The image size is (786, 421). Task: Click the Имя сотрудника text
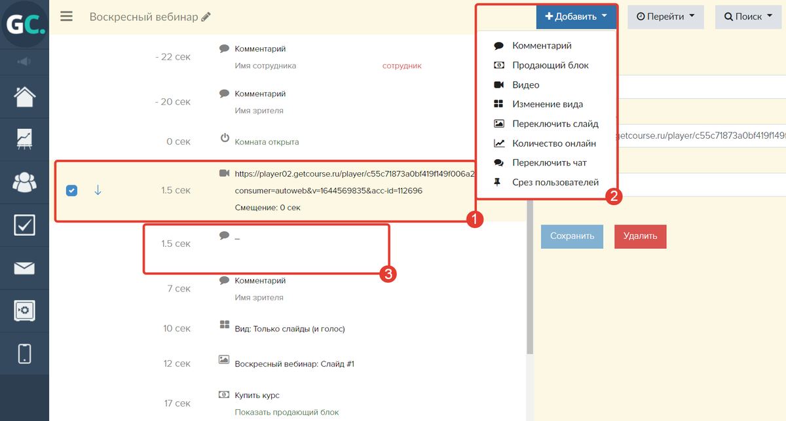tap(265, 65)
